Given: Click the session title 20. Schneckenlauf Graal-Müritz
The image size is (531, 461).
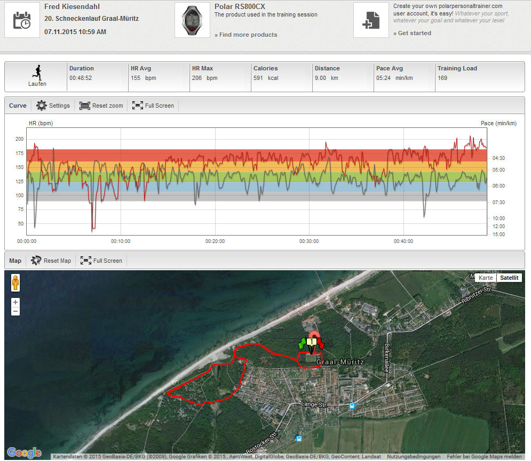Looking at the screenshot, I should 91,19.
